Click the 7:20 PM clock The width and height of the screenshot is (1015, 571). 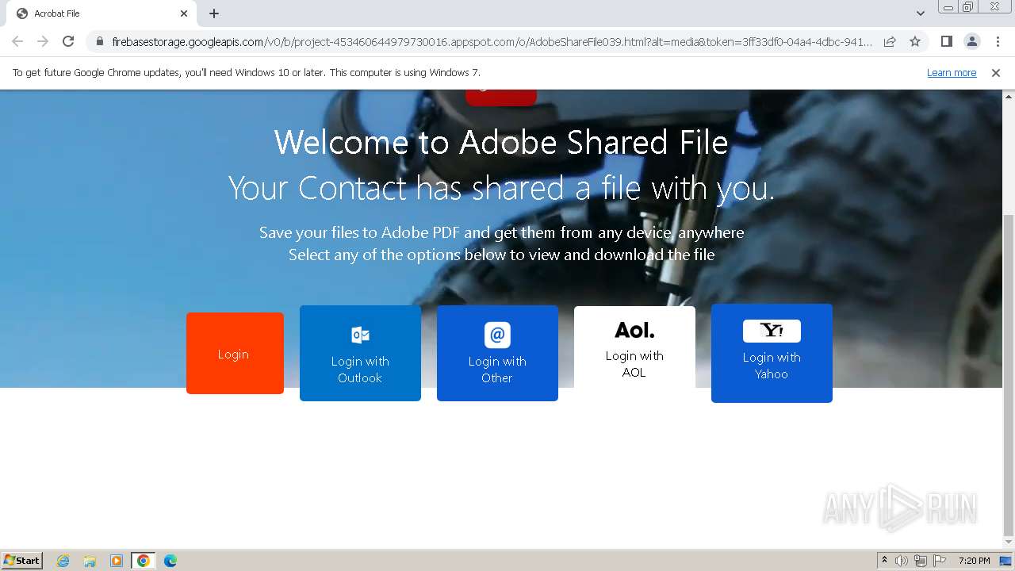pyautogui.click(x=974, y=561)
